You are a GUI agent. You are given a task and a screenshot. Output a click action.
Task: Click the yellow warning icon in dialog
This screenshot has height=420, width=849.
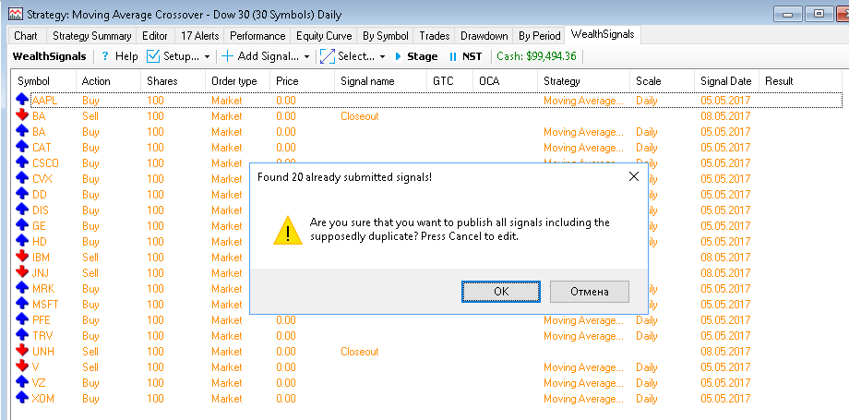[x=287, y=231]
